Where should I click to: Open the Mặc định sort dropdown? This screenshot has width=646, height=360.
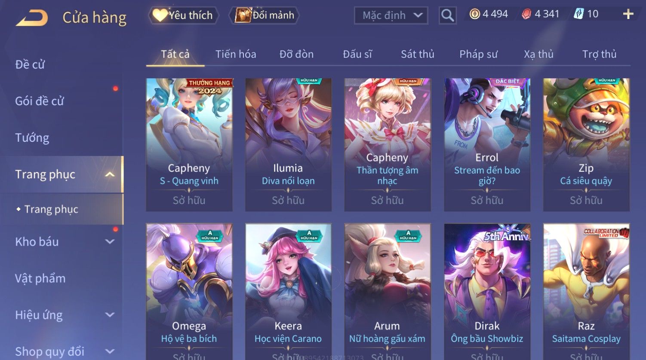click(391, 15)
